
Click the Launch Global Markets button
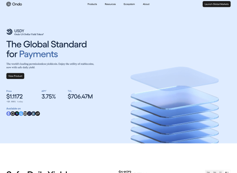[217, 4]
